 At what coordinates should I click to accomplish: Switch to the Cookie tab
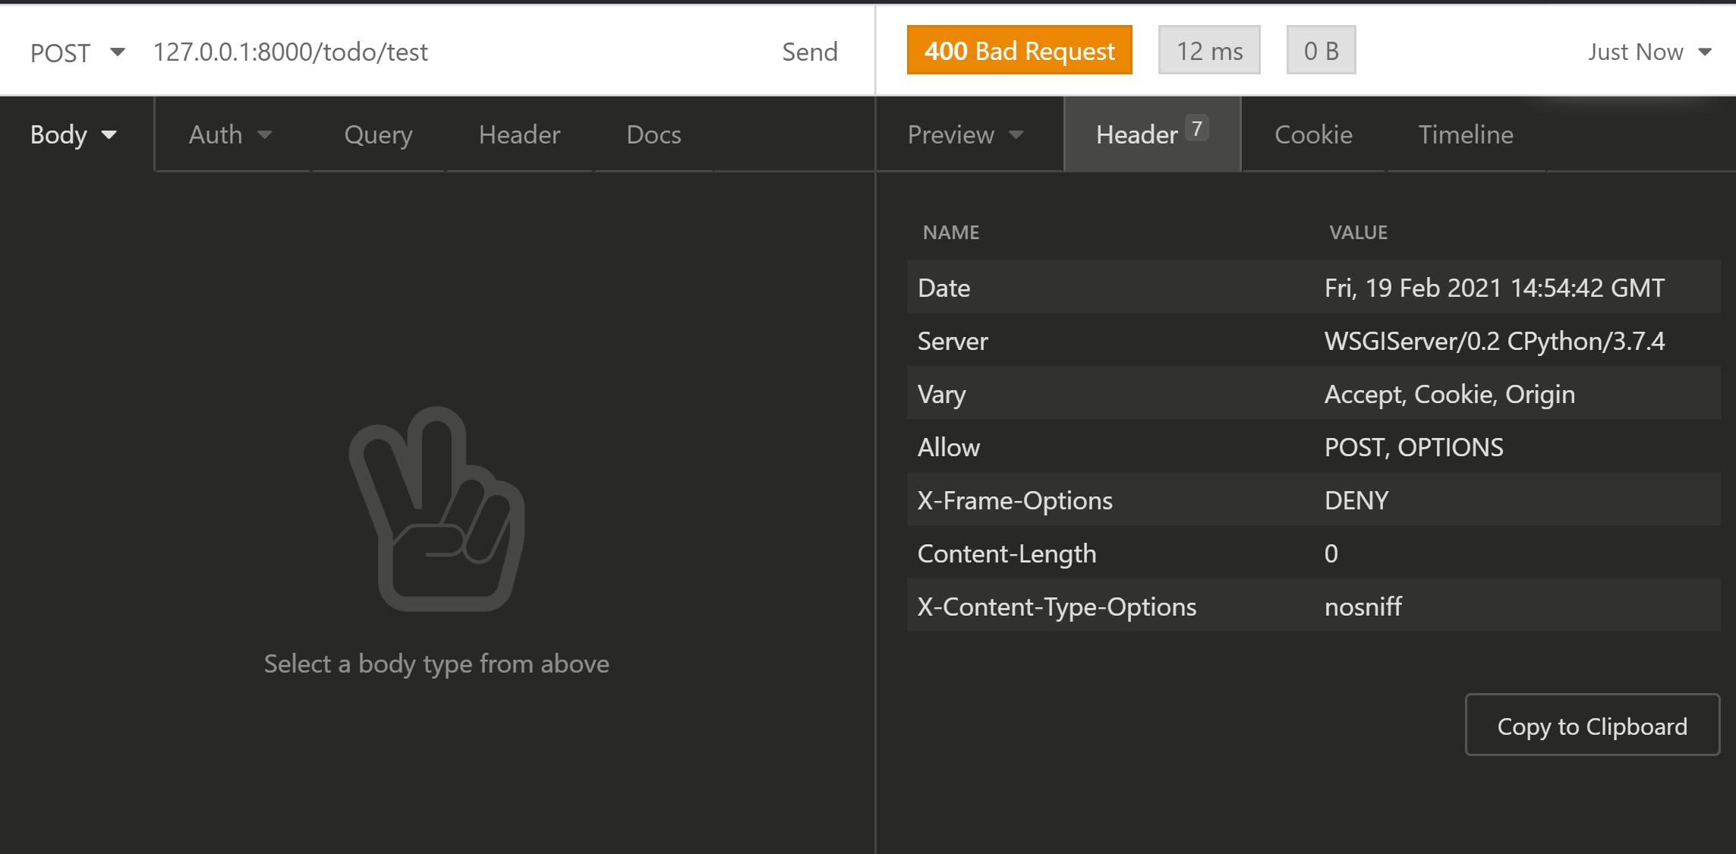pos(1313,135)
